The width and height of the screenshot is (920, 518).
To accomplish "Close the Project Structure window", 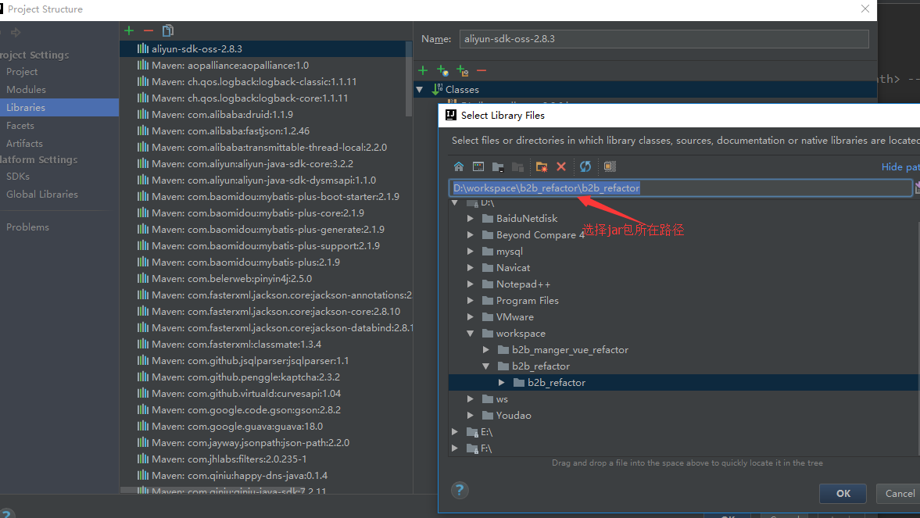I will pos(865,9).
